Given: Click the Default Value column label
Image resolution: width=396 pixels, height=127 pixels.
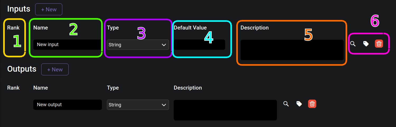Looking at the screenshot, I should [x=190, y=28].
